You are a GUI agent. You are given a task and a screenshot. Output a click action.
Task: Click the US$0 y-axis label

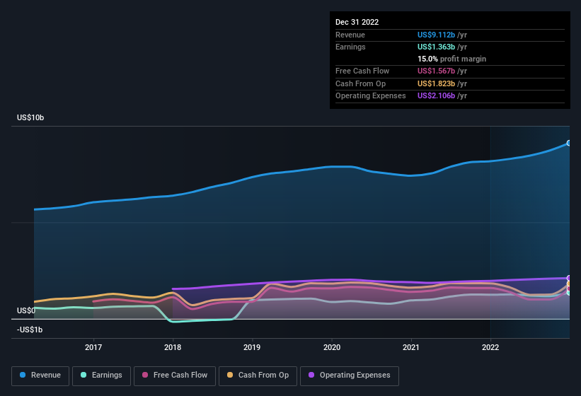[x=26, y=310]
